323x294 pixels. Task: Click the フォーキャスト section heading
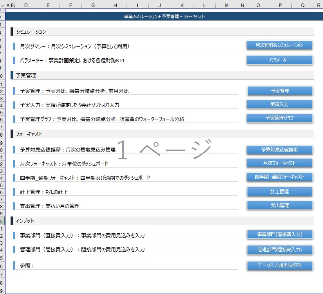coord(29,134)
